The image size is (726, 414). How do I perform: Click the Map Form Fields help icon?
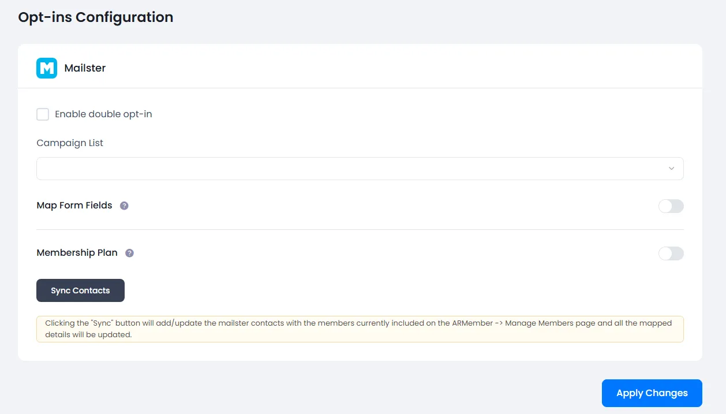(x=124, y=206)
